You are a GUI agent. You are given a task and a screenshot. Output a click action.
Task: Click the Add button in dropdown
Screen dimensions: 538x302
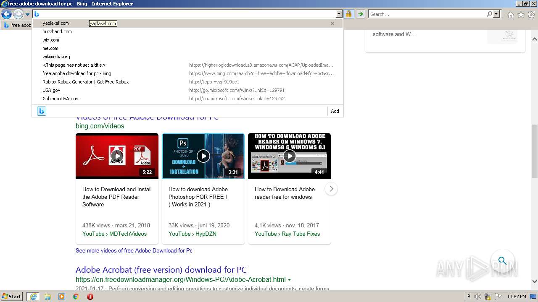click(x=335, y=111)
